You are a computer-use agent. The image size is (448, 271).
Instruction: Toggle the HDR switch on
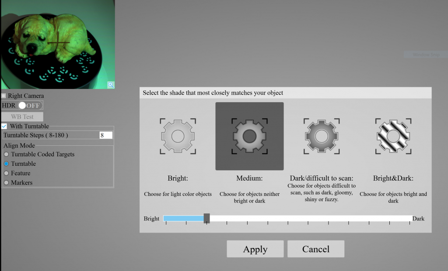click(x=30, y=106)
